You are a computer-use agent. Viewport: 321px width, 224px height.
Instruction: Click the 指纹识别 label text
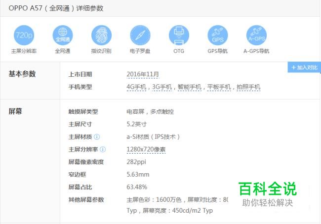[101, 51]
